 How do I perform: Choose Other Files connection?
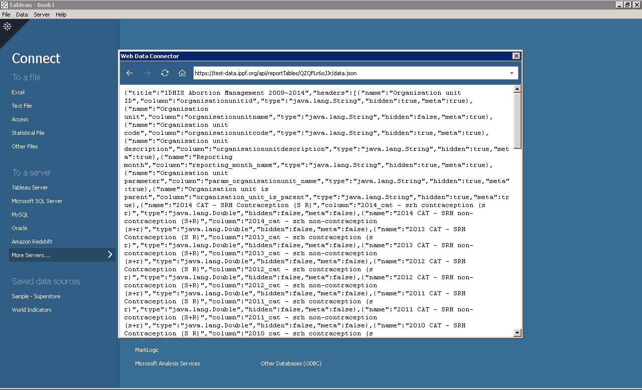click(25, 146)
